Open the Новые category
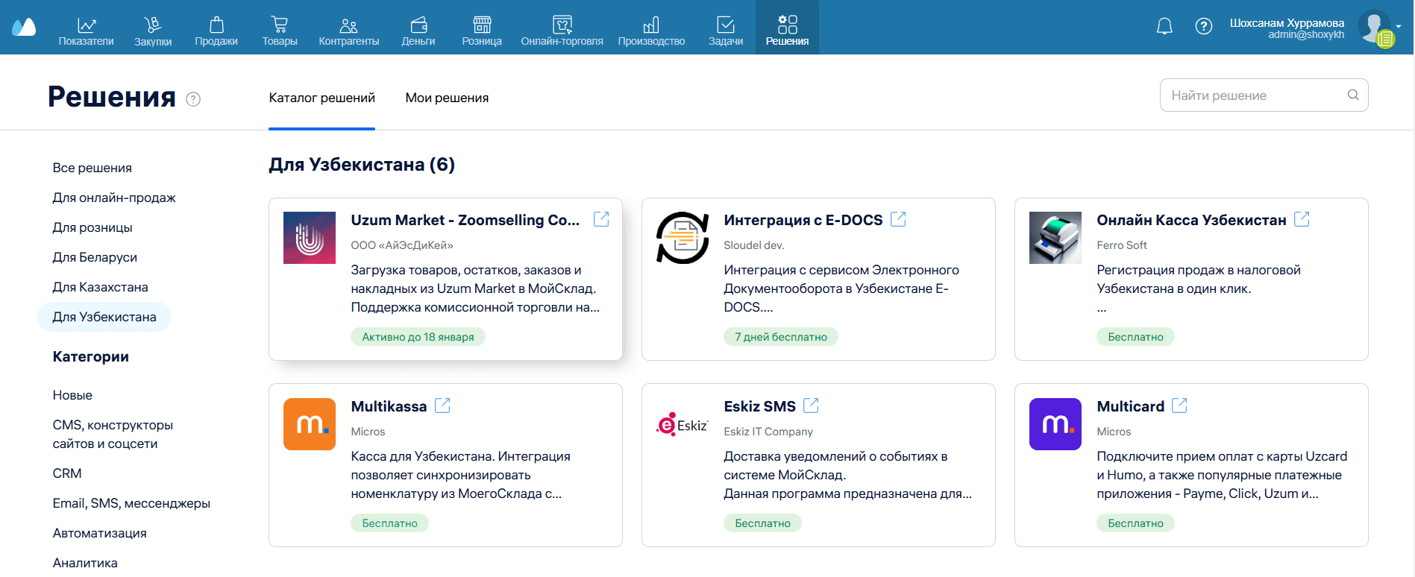The image size is (1415, 577). coord(72,395)
